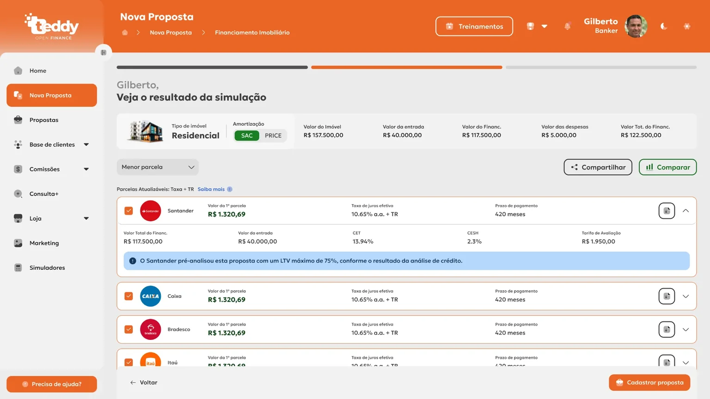Open the Menor parcela sort dropdown
Viewport: 710px width, 399px height.
158,167
